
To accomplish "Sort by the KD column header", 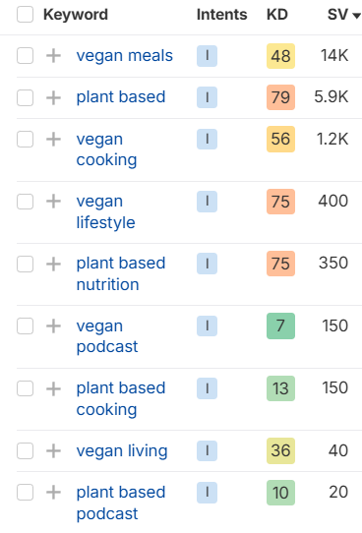I will pyautogui.click(x=277, y=15).
